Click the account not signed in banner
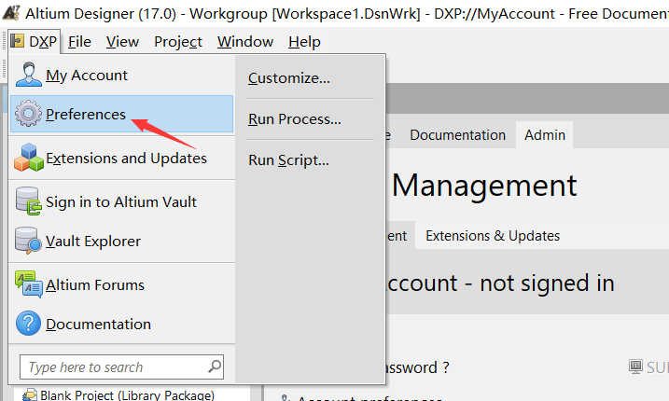 [x=527, y=283]
